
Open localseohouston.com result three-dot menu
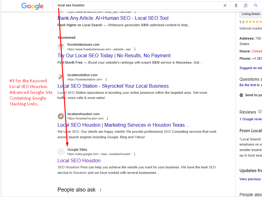(x=107, y=118)
